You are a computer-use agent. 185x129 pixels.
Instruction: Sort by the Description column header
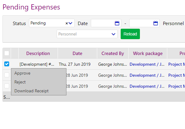[38, 53]
